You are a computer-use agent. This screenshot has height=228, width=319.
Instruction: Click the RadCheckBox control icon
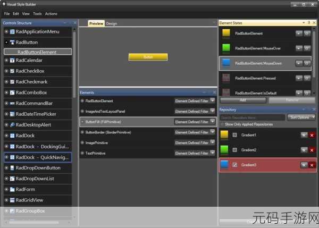pos(12,71)
